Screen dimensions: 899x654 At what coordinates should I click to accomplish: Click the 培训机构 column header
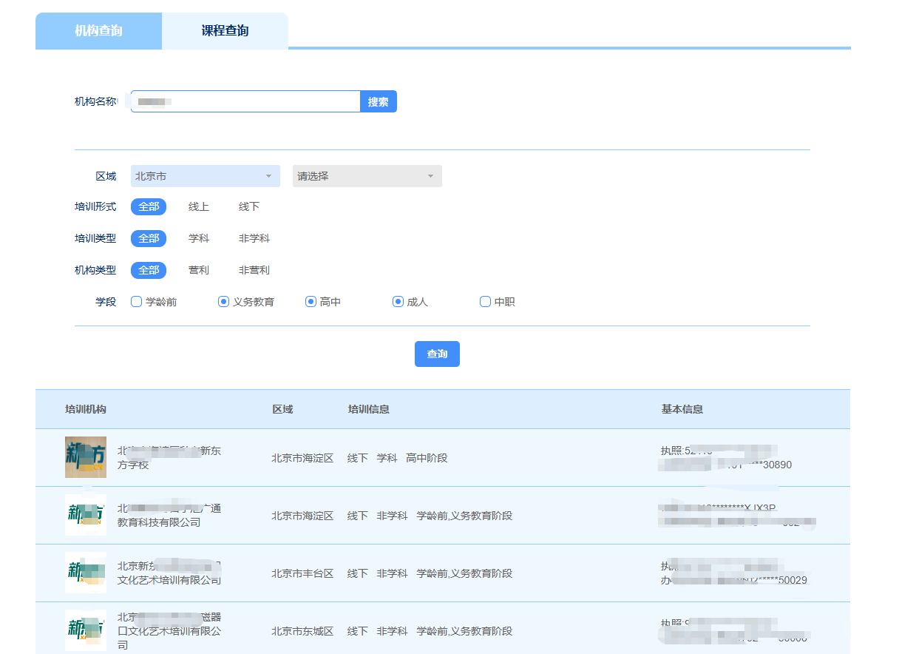coord(86,409)
